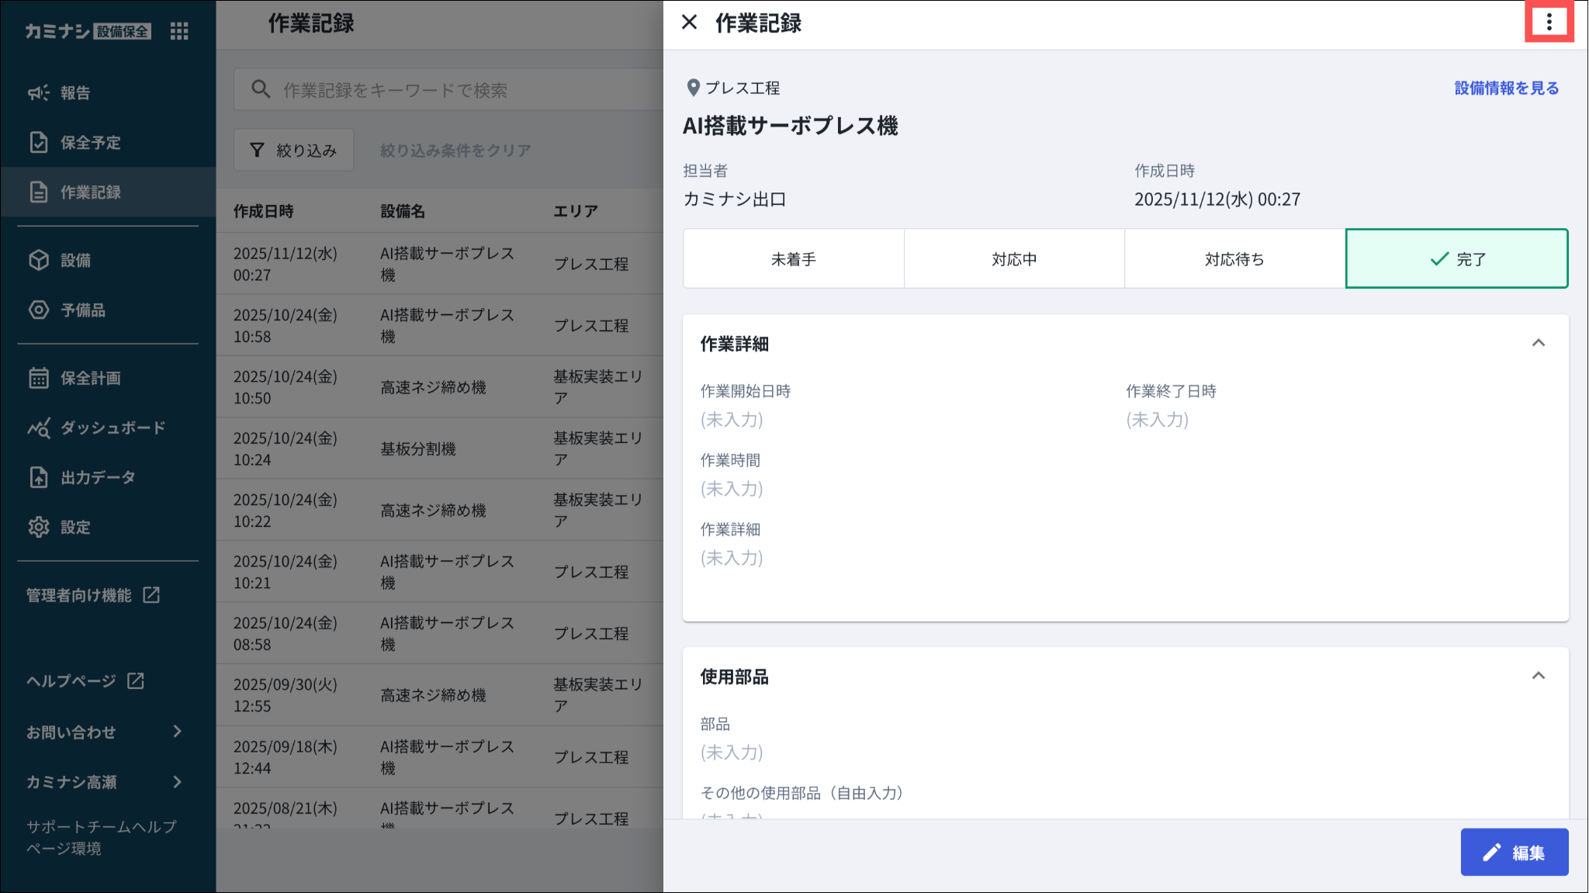Set status to 対応中
The width and height of the screenshot is (1589, 893).
1013,259
